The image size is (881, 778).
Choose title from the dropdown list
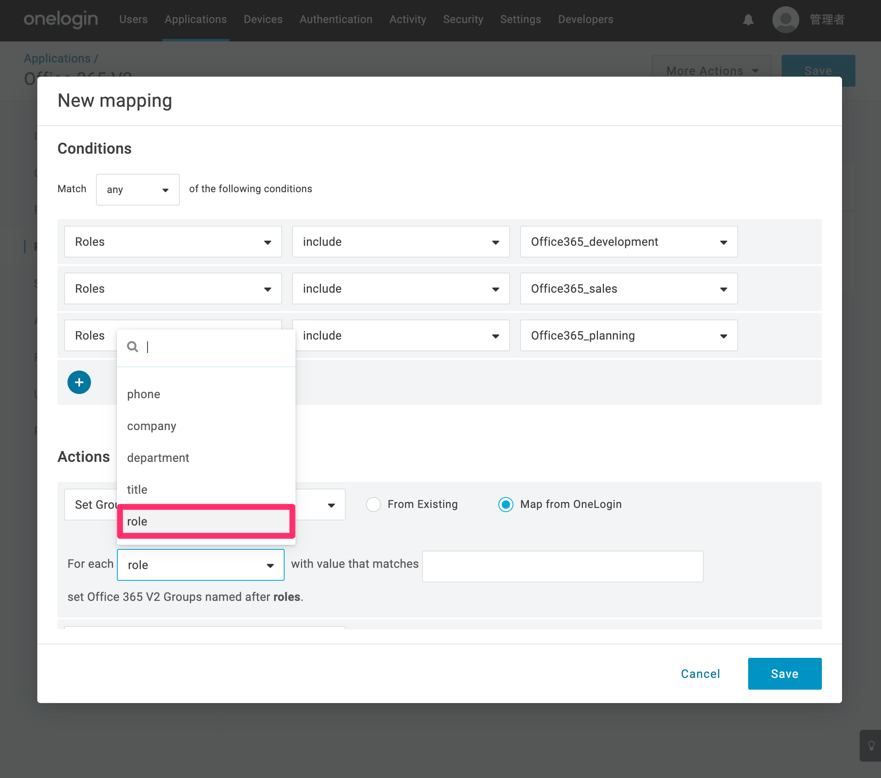pyautogui.click(x=206, y=489)
